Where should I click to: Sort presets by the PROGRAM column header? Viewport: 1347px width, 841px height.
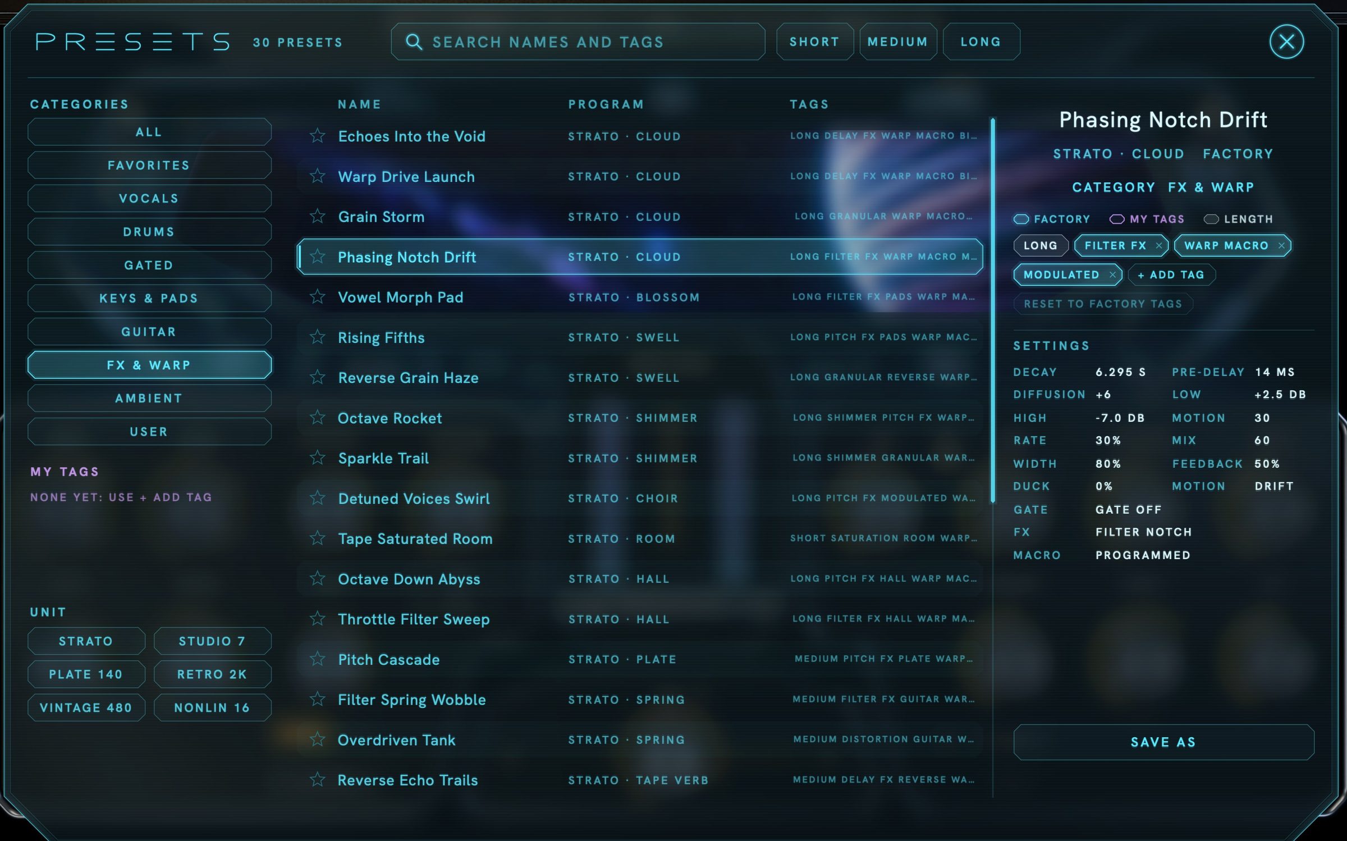[606, 104]
